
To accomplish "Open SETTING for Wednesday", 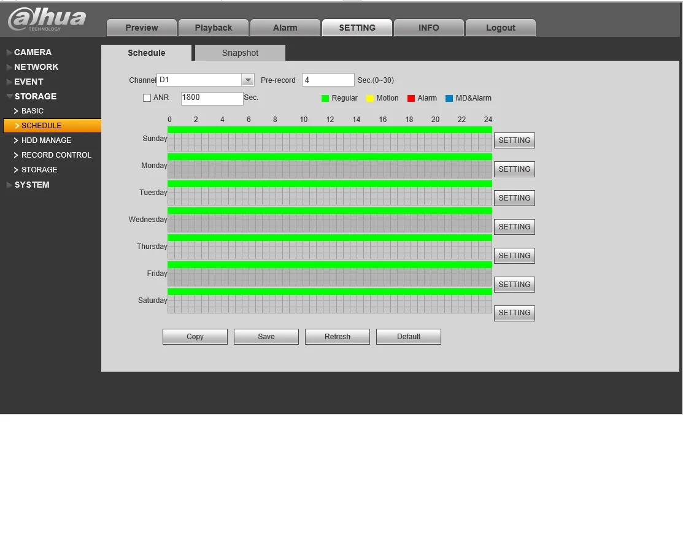I will [514, 226].
